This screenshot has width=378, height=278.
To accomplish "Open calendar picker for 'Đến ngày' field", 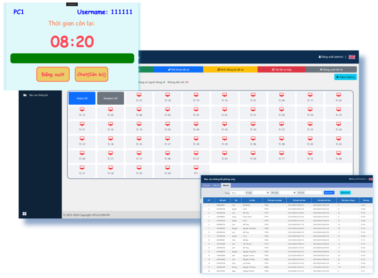I will [x=295, y=193].
